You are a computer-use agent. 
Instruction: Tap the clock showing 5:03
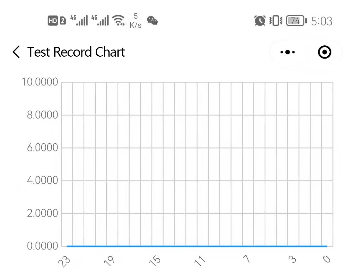pos(322,20)
